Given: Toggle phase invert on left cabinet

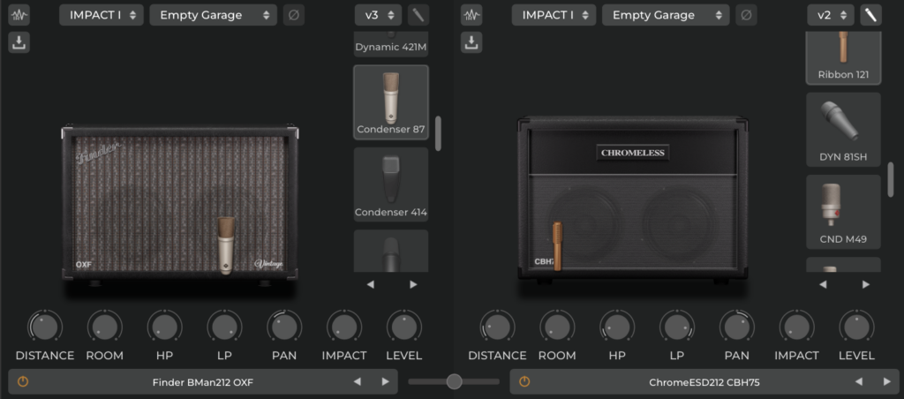Looking at the screenshot, I should tap(294, 15).
